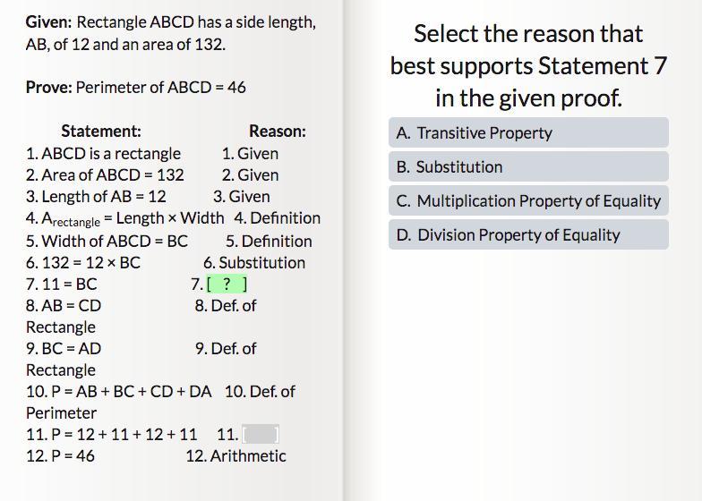Select the Division Property of Equality option
Image resolution: width=702 pixels, height=501 pixels.
click(x=528, y=235)
